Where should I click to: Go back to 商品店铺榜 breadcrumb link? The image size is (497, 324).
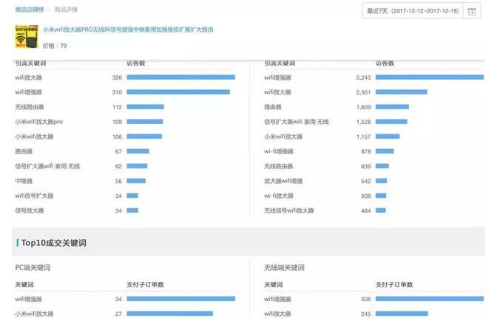30,10
